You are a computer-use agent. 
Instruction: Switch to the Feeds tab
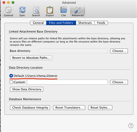click(101, 23)
